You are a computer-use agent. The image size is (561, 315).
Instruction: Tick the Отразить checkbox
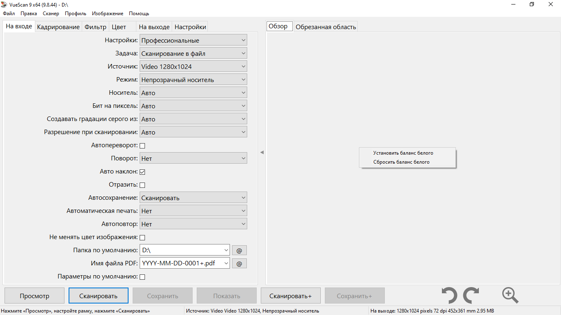pos(143,185)
